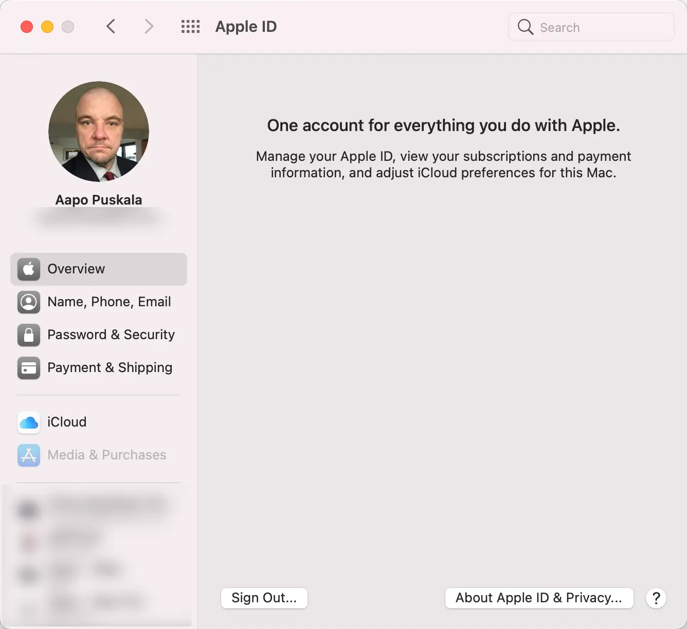The width and height of the screenshot is (687, 629).
Task: Click into the Search field
Action: (x=591, y=27)
